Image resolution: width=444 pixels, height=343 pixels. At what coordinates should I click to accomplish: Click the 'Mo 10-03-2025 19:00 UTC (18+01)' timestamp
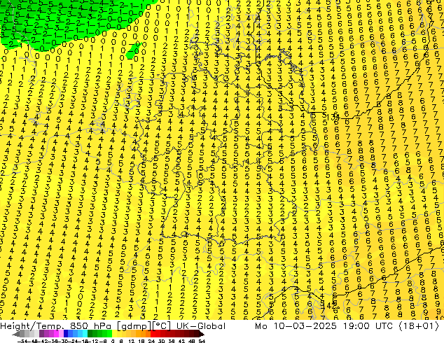[347, 326]
